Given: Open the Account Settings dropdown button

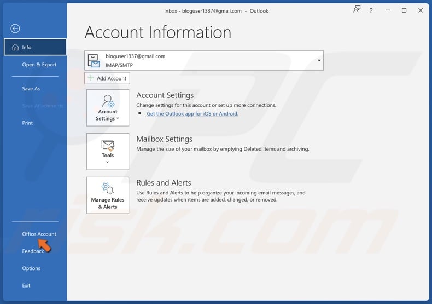Looking at the screenshot, I should pos(107,107).
